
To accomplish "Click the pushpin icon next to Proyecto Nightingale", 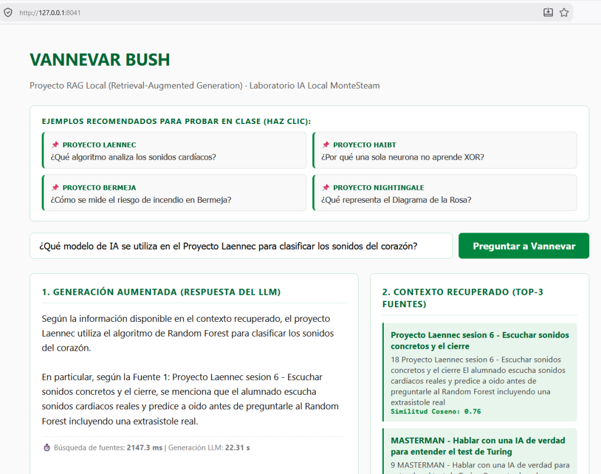I will (326, 187).
